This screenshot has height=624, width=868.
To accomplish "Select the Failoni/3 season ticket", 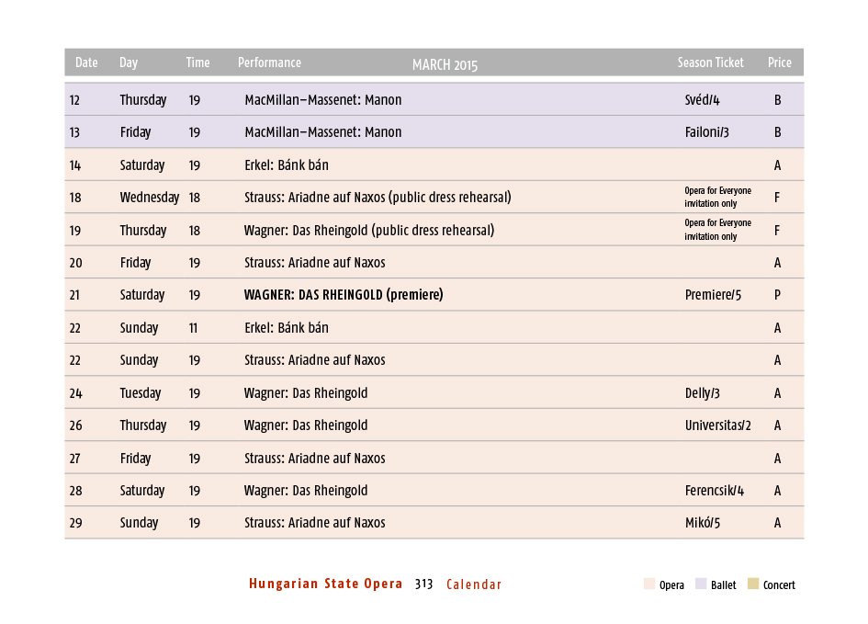I will [x=707, y=132].
